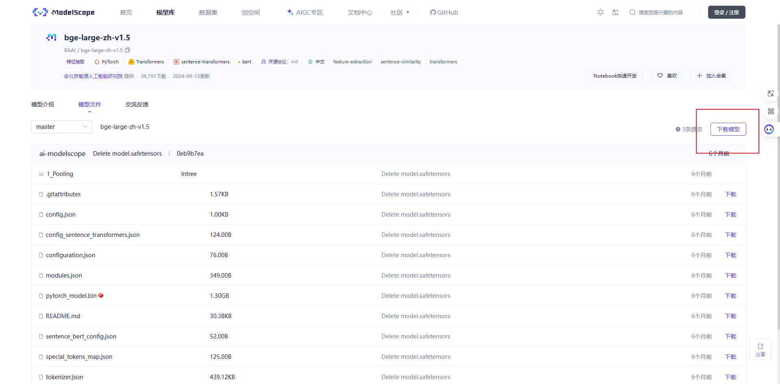Click the feature-extraction tag
Image resolution: width=780 pixels, height=384 pixels.
tap(352, 62)
